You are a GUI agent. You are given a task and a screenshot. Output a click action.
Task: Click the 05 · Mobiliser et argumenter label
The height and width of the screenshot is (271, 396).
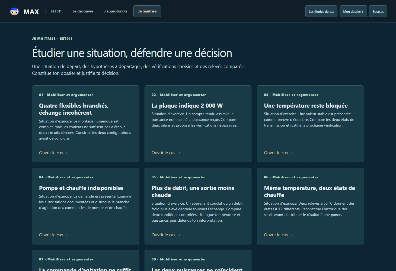pos(179,177)
